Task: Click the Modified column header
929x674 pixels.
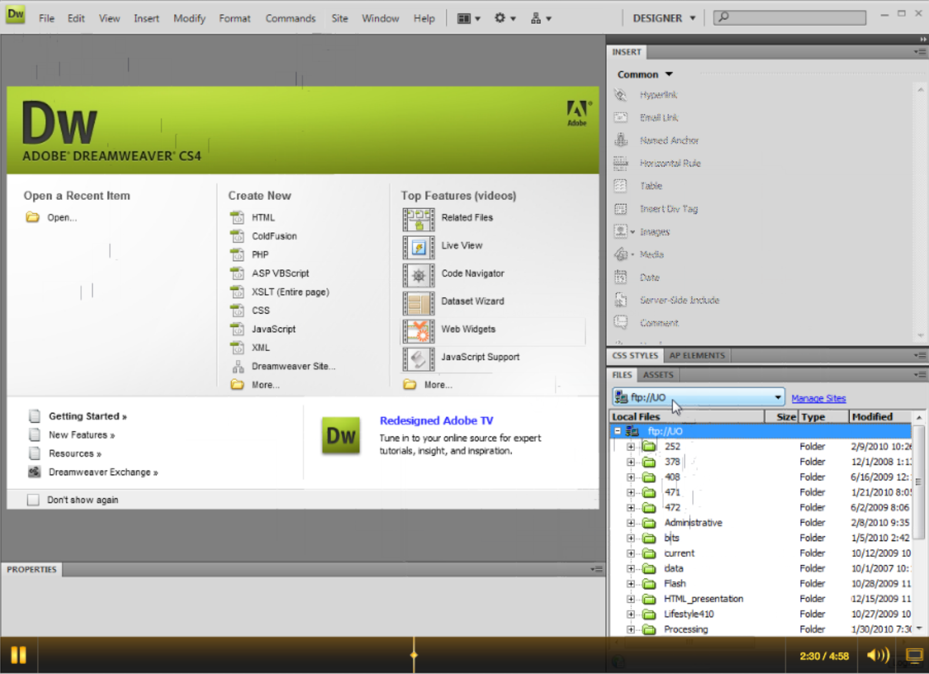Action: coord(881,416)
